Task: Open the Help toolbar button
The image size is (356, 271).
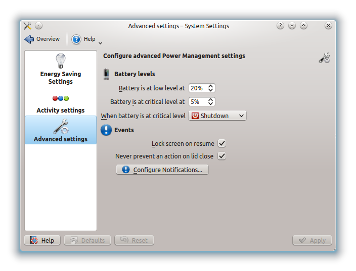Action: point(83,39)
